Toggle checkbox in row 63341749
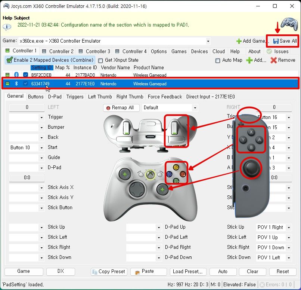The width and height of the screenshot is (301, 290). point(25,83)
